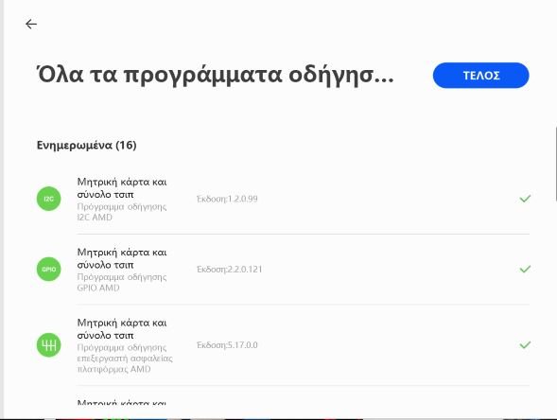Click the checkmark beside version 2.2.0.121
557x420 pixels.
525,269
